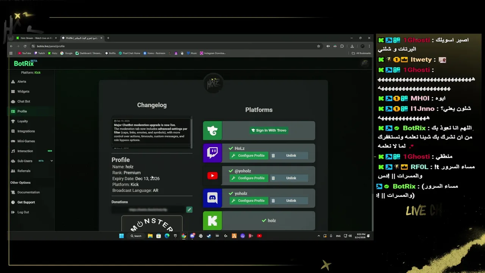Open the browser Extensions menu
The height and width of the screenshot is (273, 485).
point(342,46)
